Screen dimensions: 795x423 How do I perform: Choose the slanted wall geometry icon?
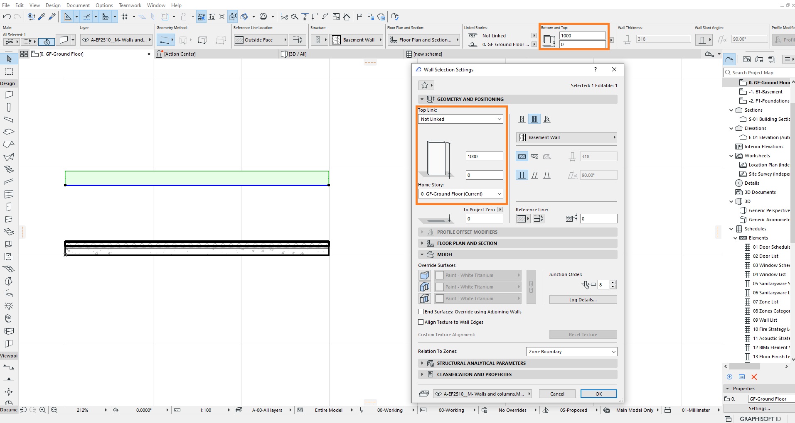[x=534, y=175]
